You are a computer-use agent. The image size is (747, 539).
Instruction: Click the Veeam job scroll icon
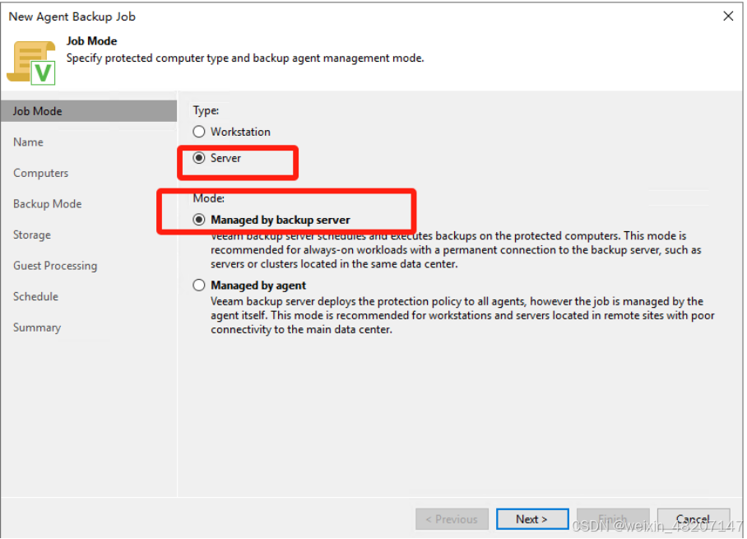[31, 63]
